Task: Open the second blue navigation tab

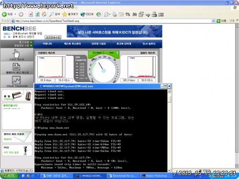Action: pos(73,44)
